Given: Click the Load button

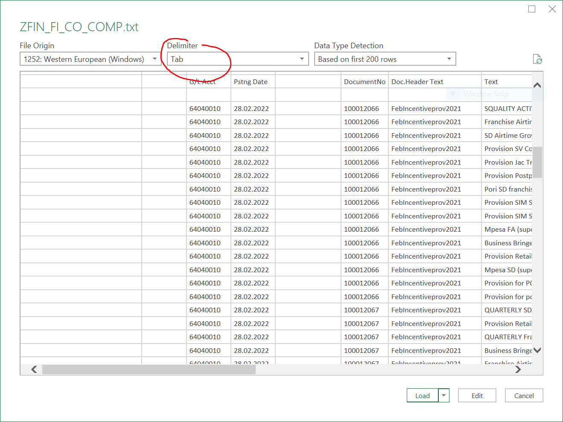Looking at the screenshot, I should point(423,396).
